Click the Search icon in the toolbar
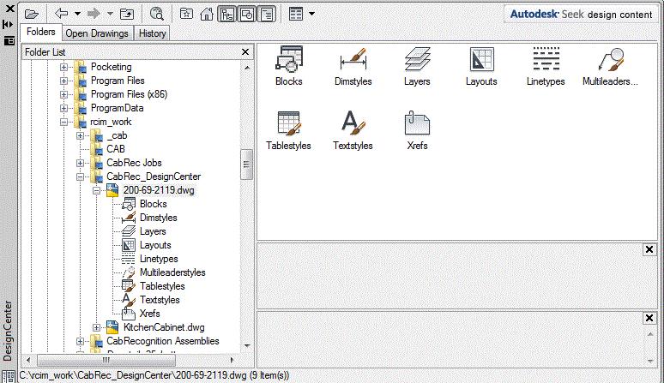The width and height of the screenshot is (664, 383). tap(157, 14)
